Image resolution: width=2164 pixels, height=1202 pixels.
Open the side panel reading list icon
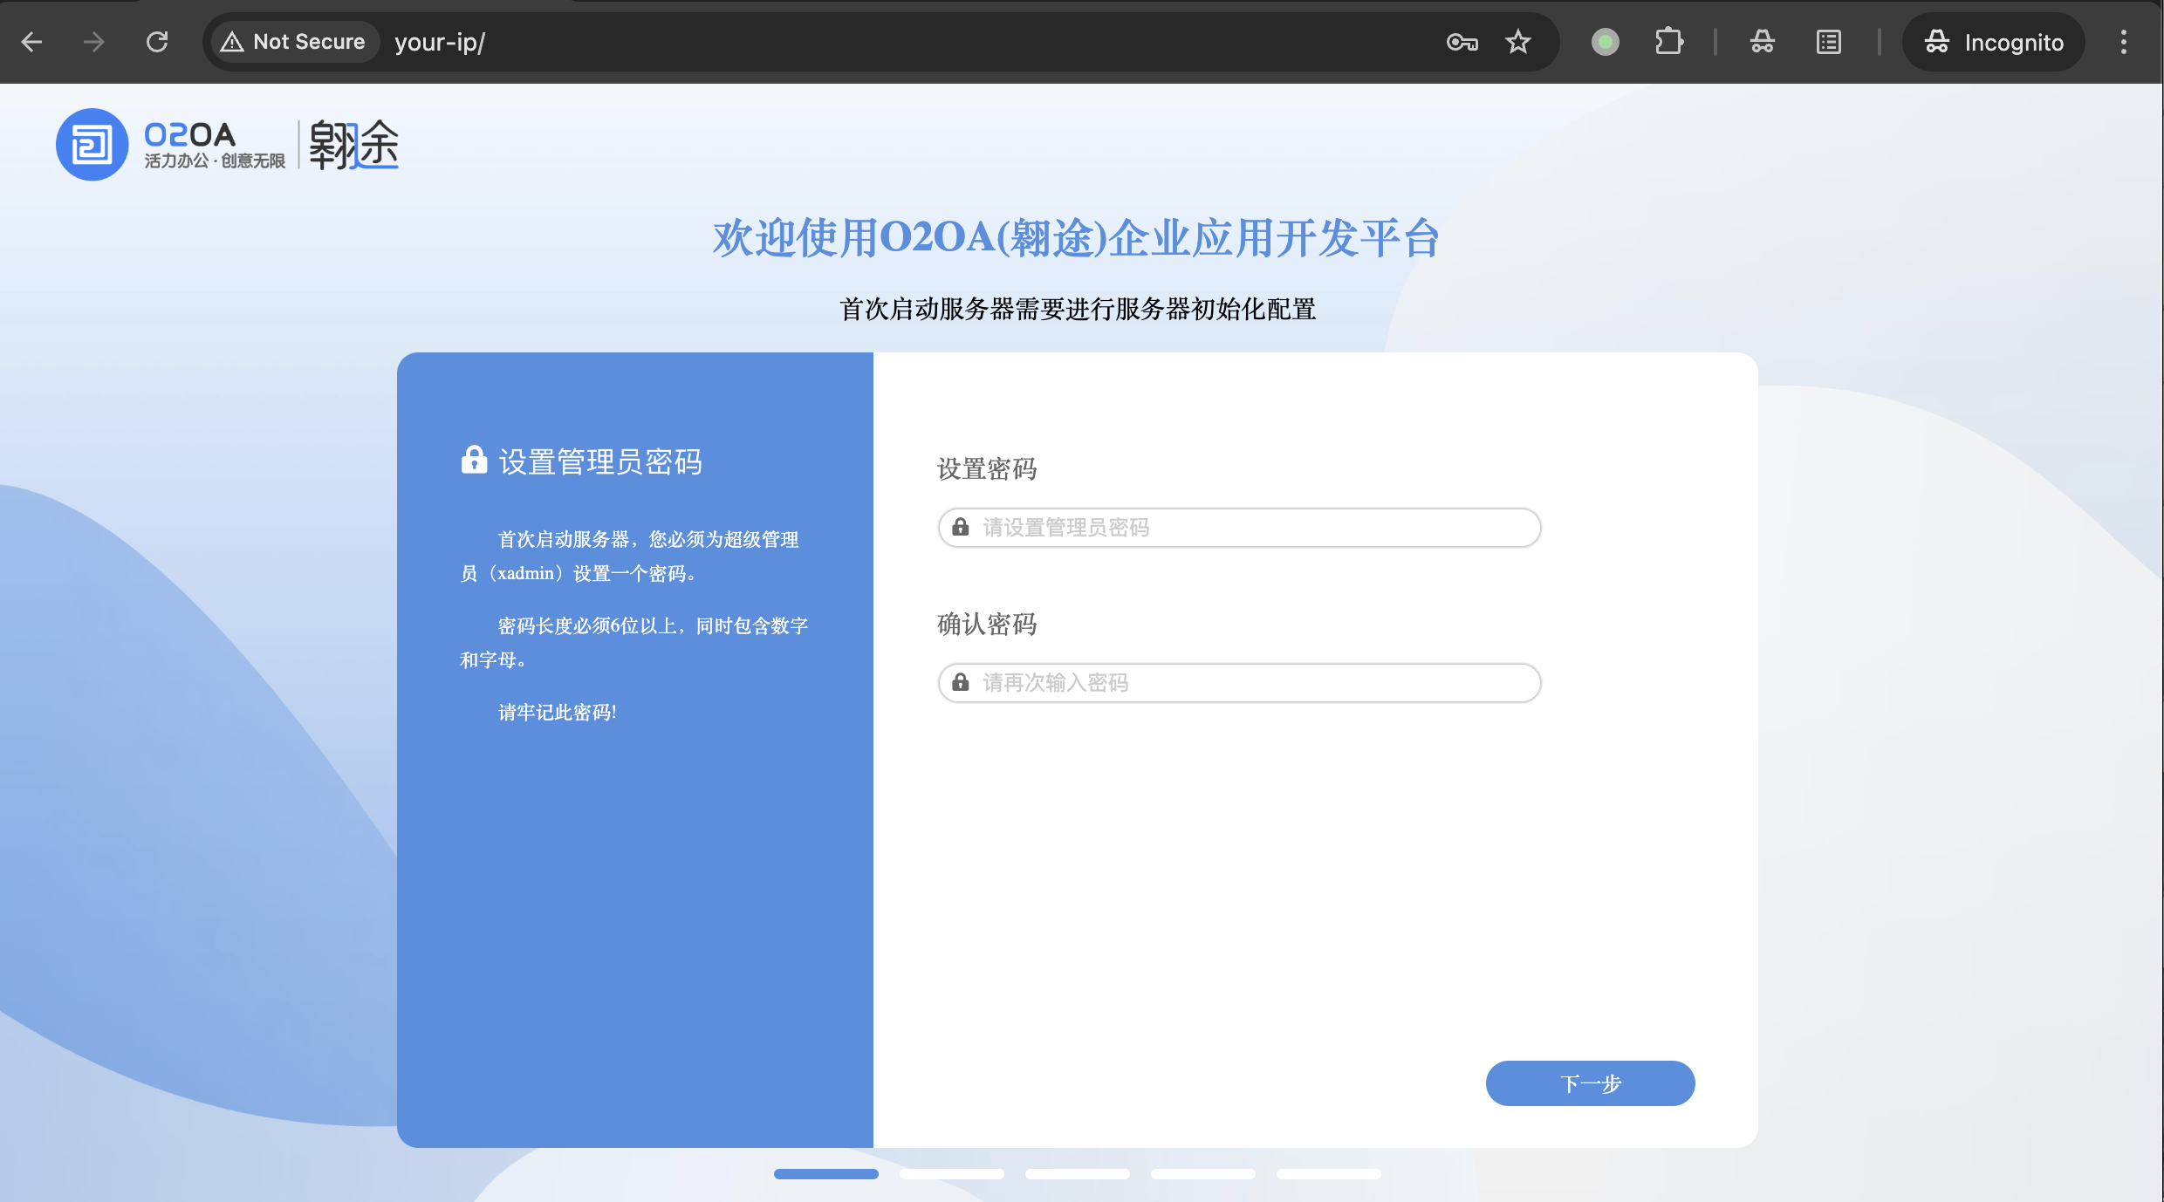[1829, 42]
